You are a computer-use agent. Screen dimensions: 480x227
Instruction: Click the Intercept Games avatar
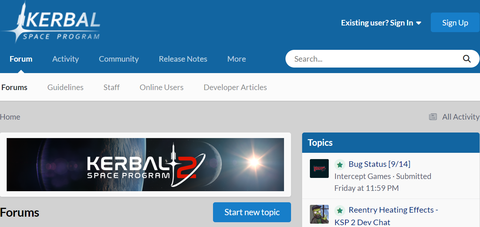[x=319, y=169]
